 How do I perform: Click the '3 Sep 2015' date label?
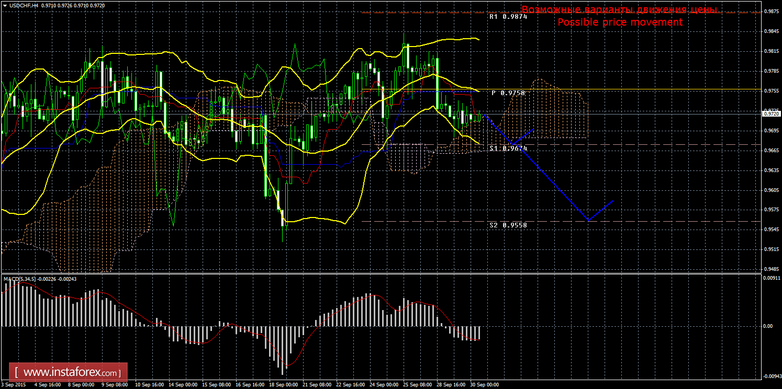click(14, 384)
